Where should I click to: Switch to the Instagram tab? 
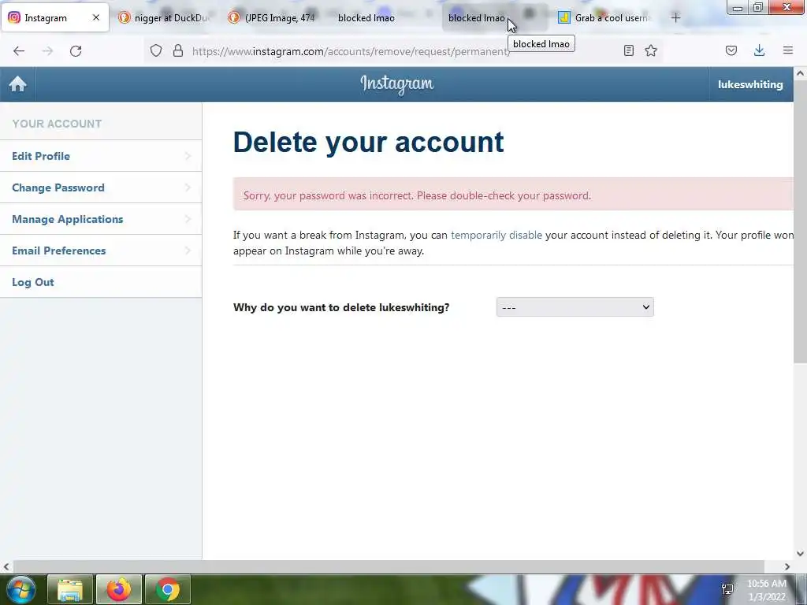54,17
